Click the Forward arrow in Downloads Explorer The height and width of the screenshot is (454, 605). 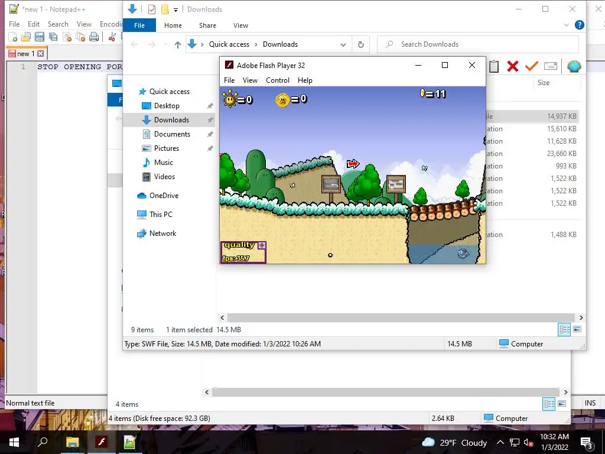[152, 44]
